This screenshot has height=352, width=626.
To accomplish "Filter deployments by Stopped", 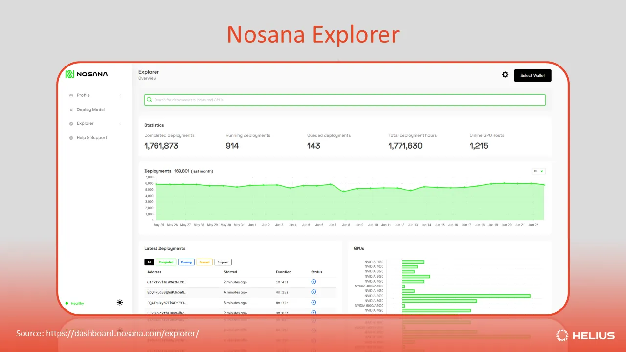I will pos(223,262).
